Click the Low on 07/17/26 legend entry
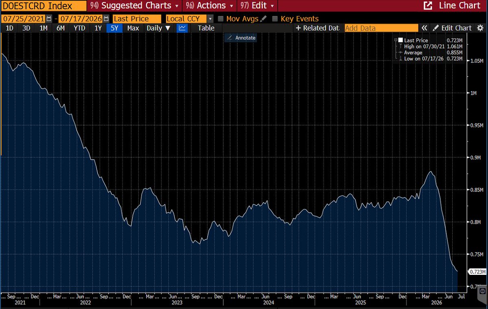This screenshot has height=309, width=488. point(431,59)
